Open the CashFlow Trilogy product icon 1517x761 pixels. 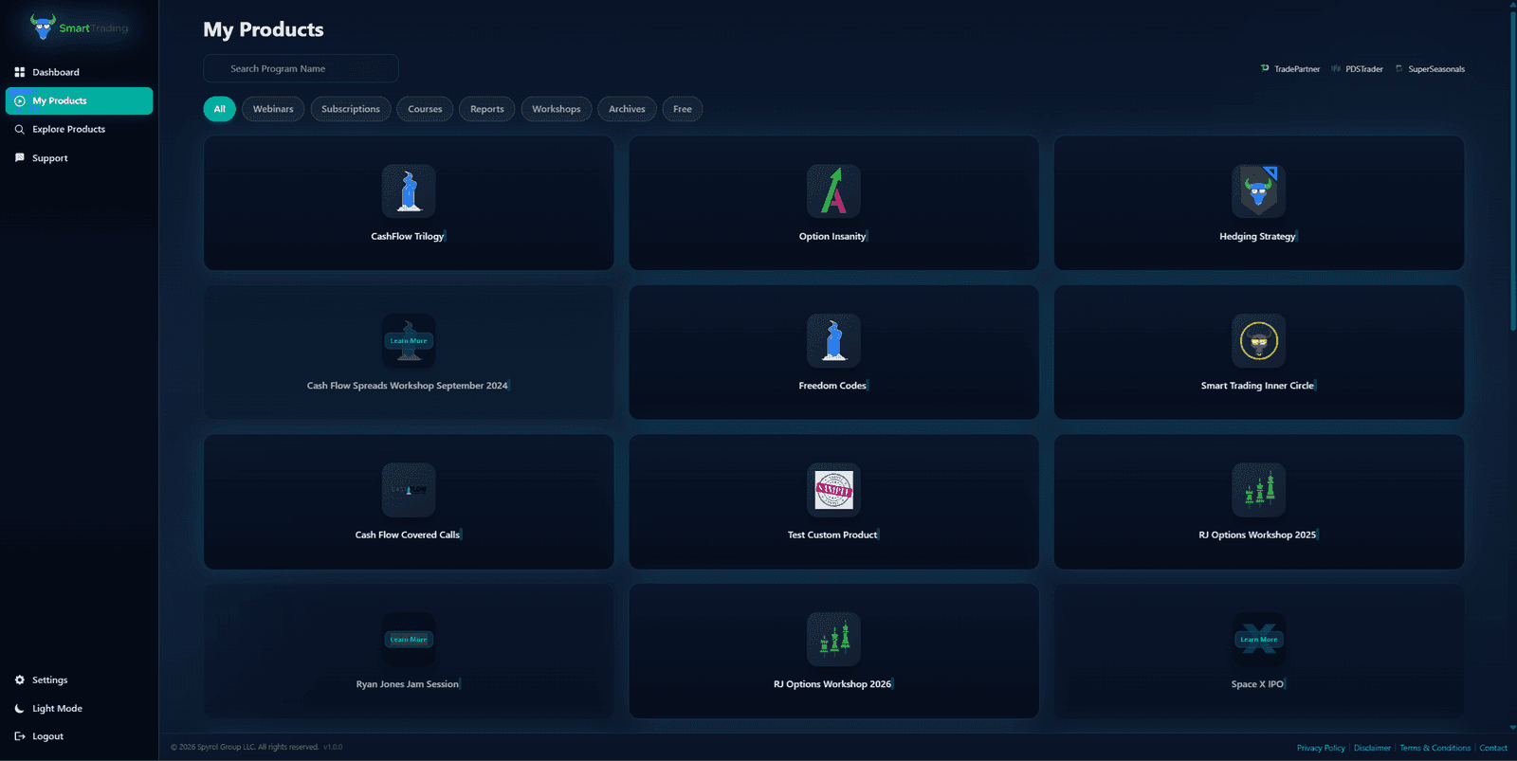click(x=409, y=190)
